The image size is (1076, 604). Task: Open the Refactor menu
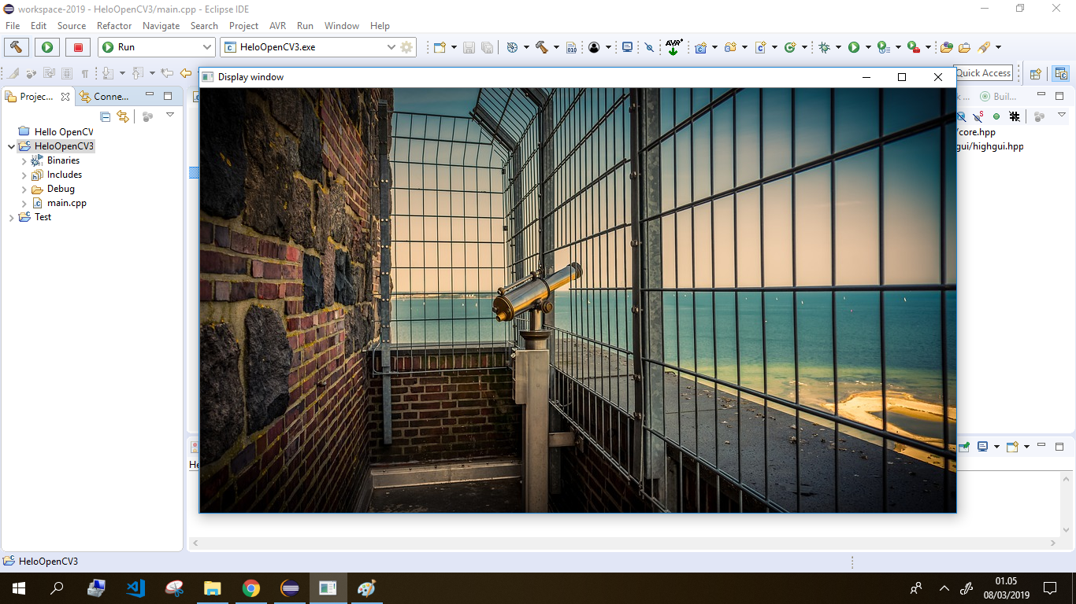point(114,26)
